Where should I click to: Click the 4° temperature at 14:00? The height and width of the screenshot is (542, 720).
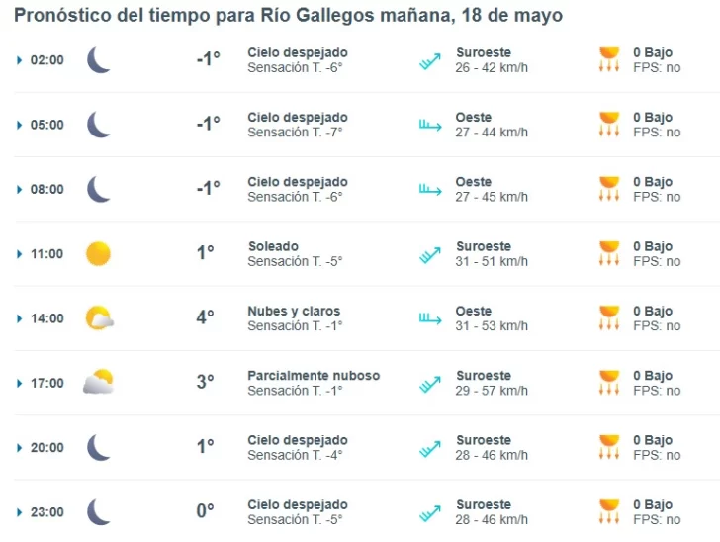(205, 318)
